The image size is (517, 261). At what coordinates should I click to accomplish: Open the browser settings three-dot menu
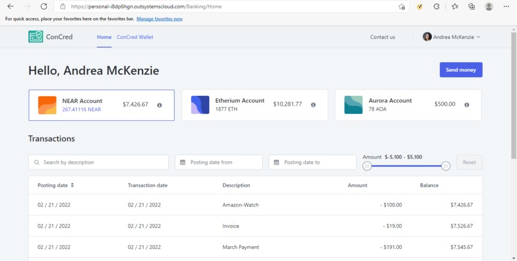point(507,6)
